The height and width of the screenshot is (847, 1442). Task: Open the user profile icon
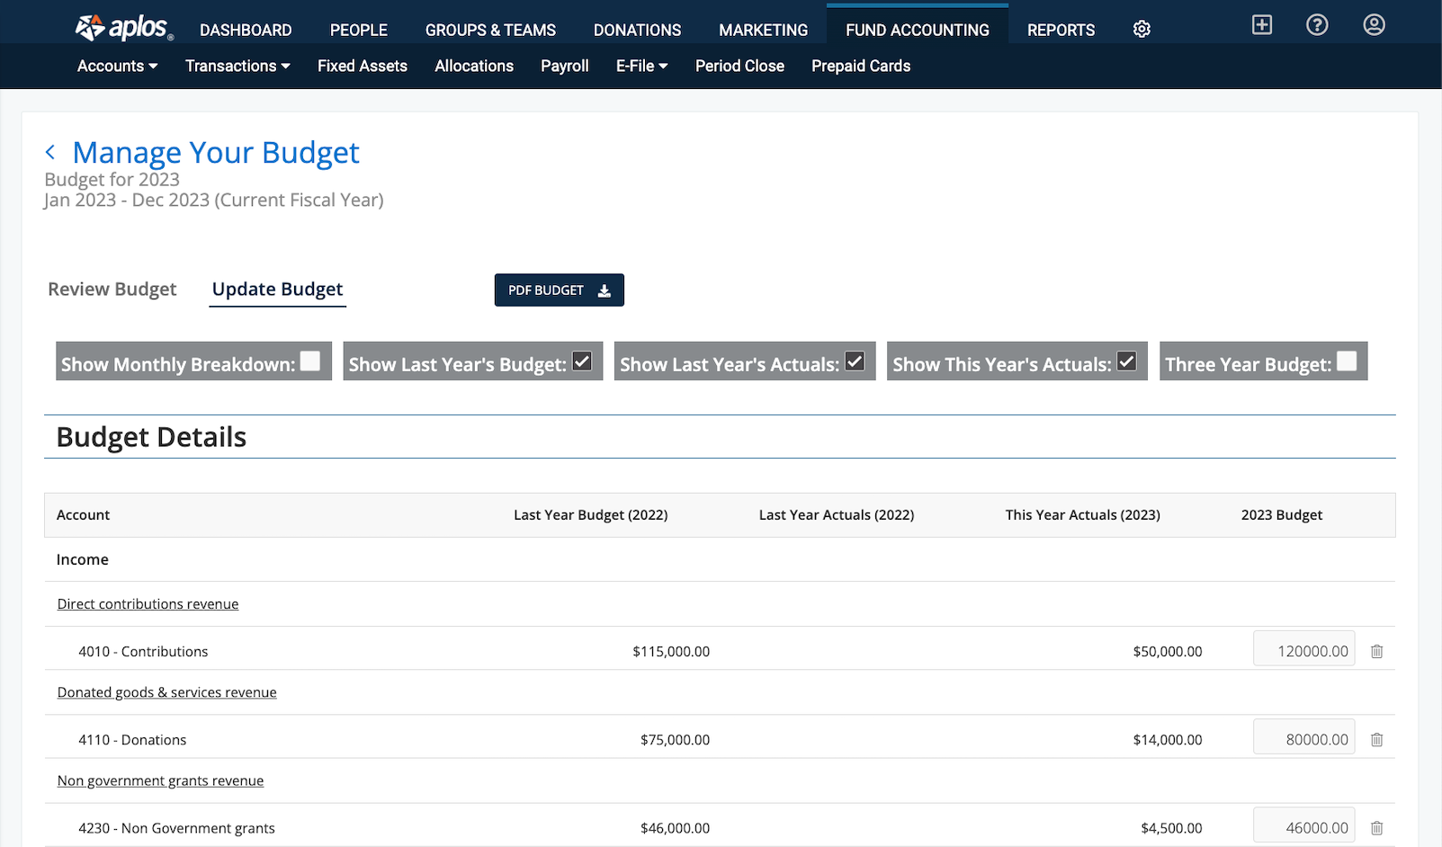[1374, 25]
